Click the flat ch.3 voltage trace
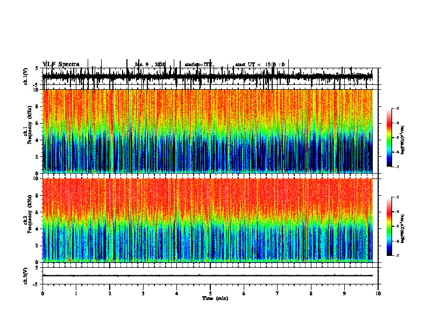The image size is (426, 329). tap(207, 276)
